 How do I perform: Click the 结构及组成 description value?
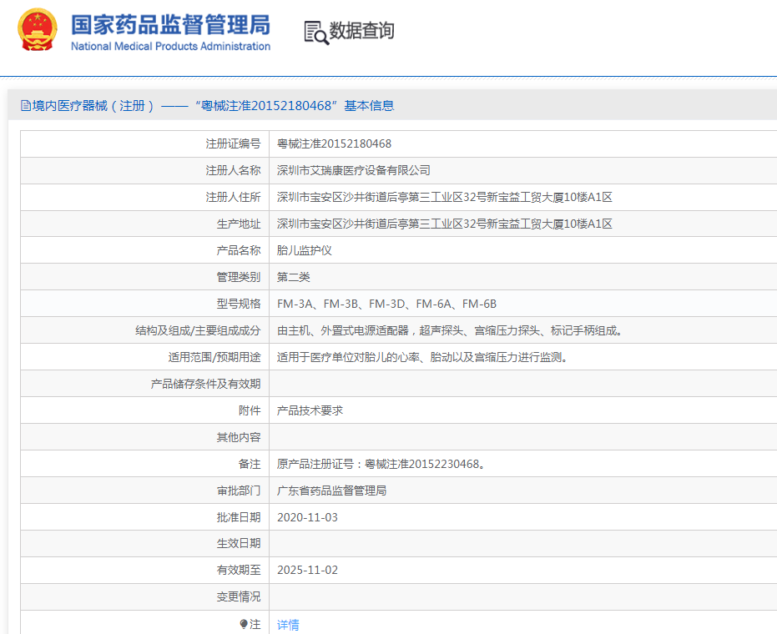[x=450, y=330]
